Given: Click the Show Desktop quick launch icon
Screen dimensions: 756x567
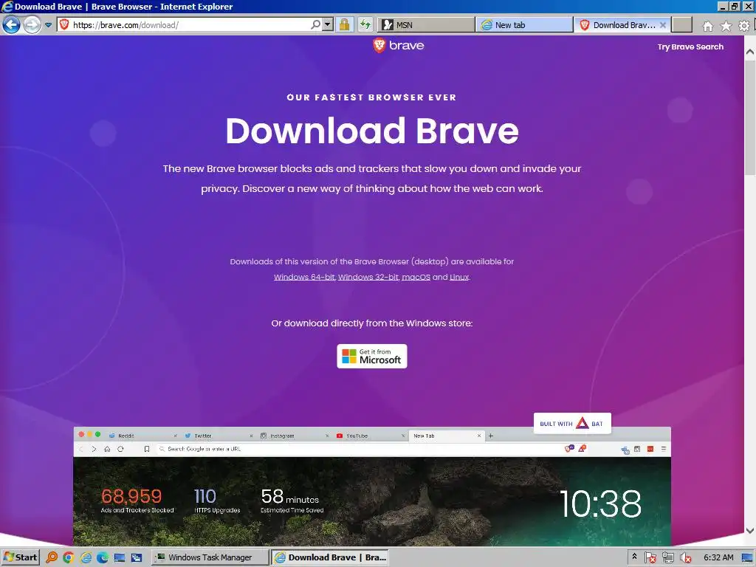Looking at the screenshot, I should pos(120,557).
